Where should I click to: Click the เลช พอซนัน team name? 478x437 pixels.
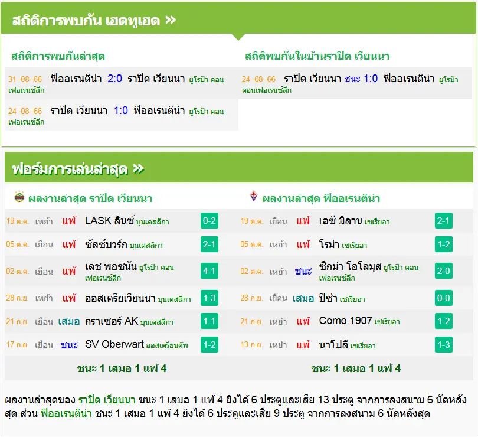111,266
